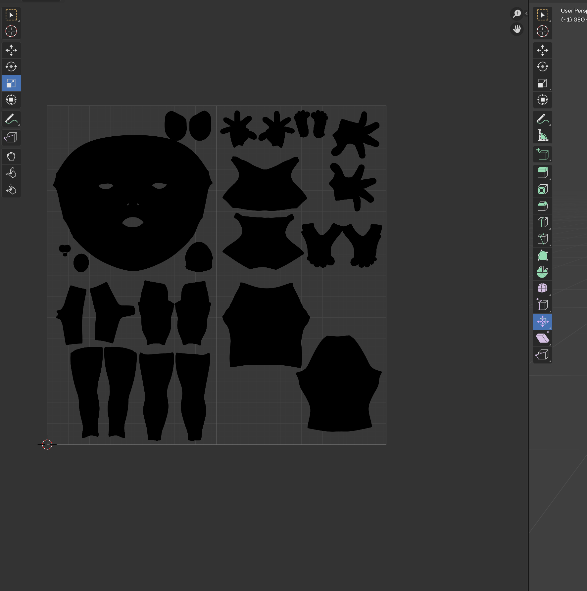This screenshot has height=591, width=587.
Task: Switch to the Transform tool below Scale
Action: [x=11, y=100]
